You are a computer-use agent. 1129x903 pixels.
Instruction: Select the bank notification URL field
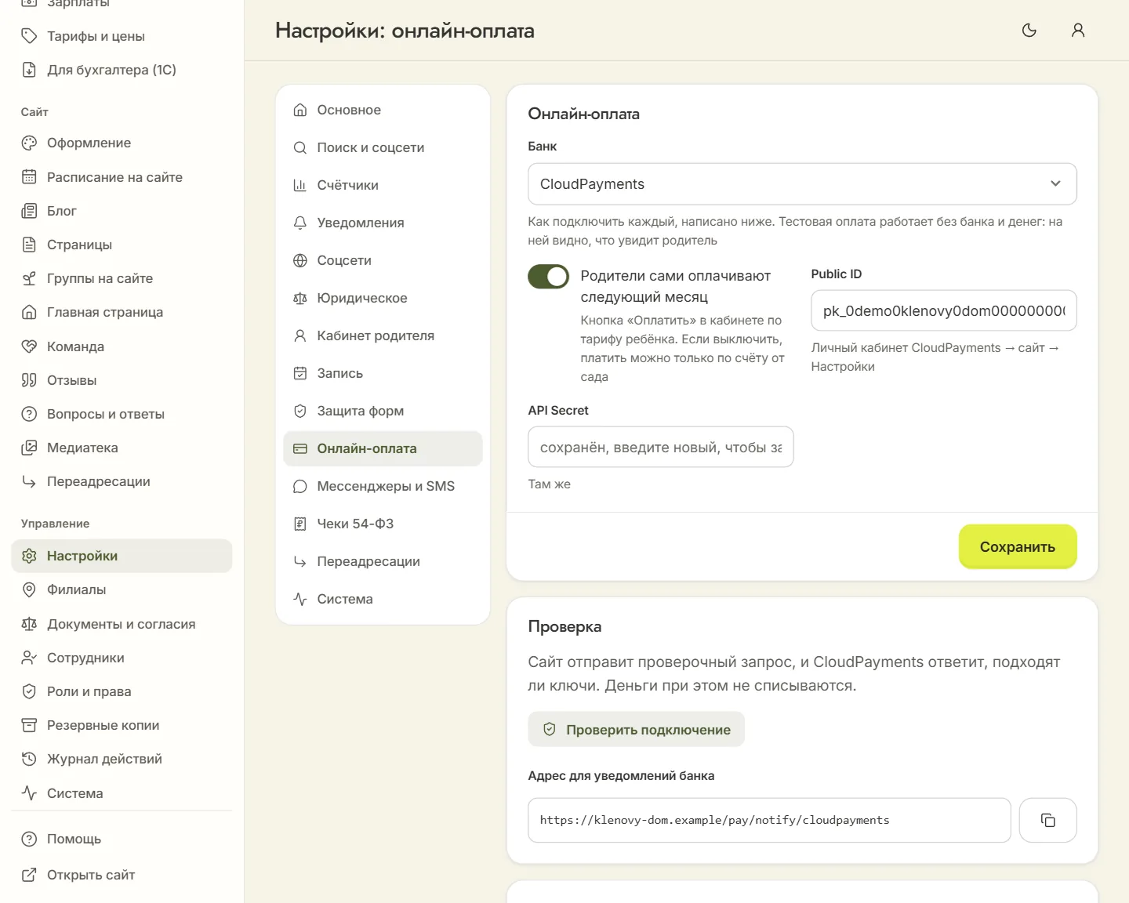(769, 820)
